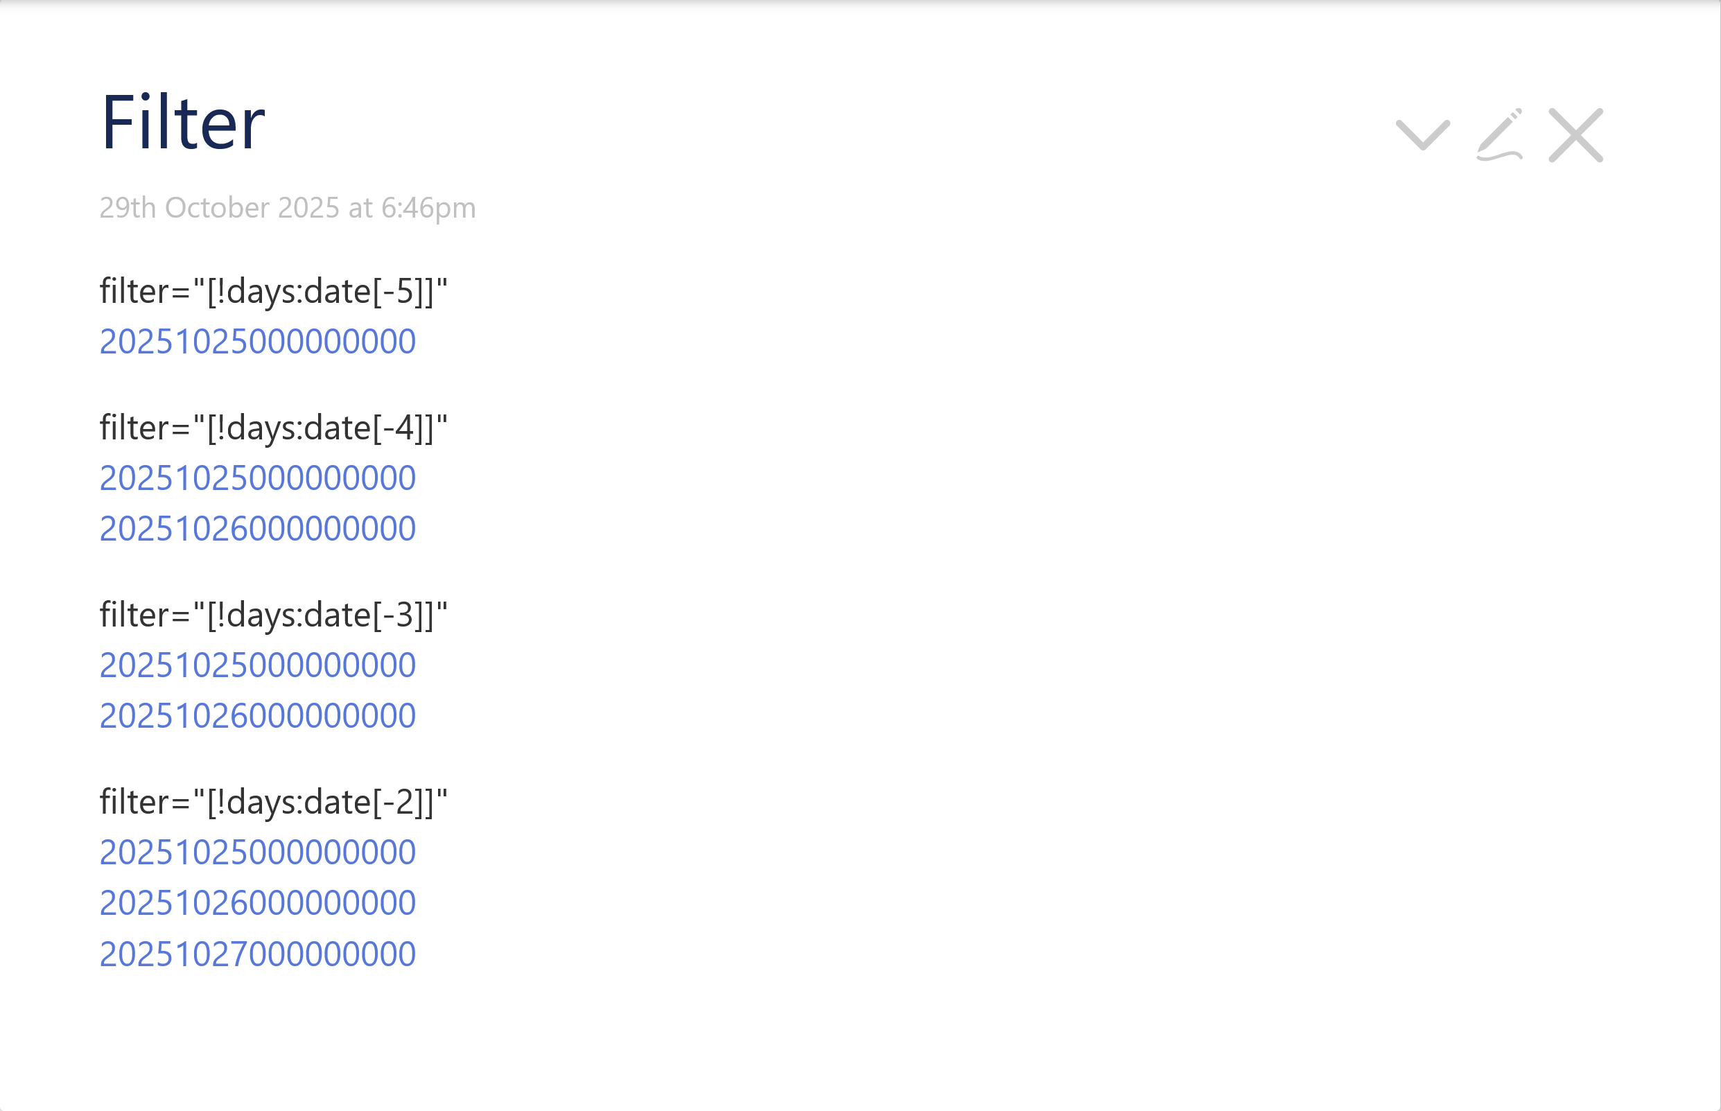Screen dimensions: 1721x1111
Task: Click the "6:46pm" time in the subtitle
Action: click(x=428, y=208)
